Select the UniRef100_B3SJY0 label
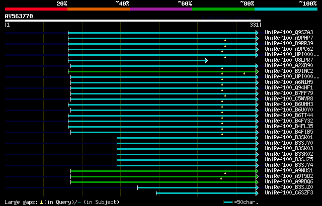Image resolution: width=322 pixels, height=206 pixels. coord(289,143)
